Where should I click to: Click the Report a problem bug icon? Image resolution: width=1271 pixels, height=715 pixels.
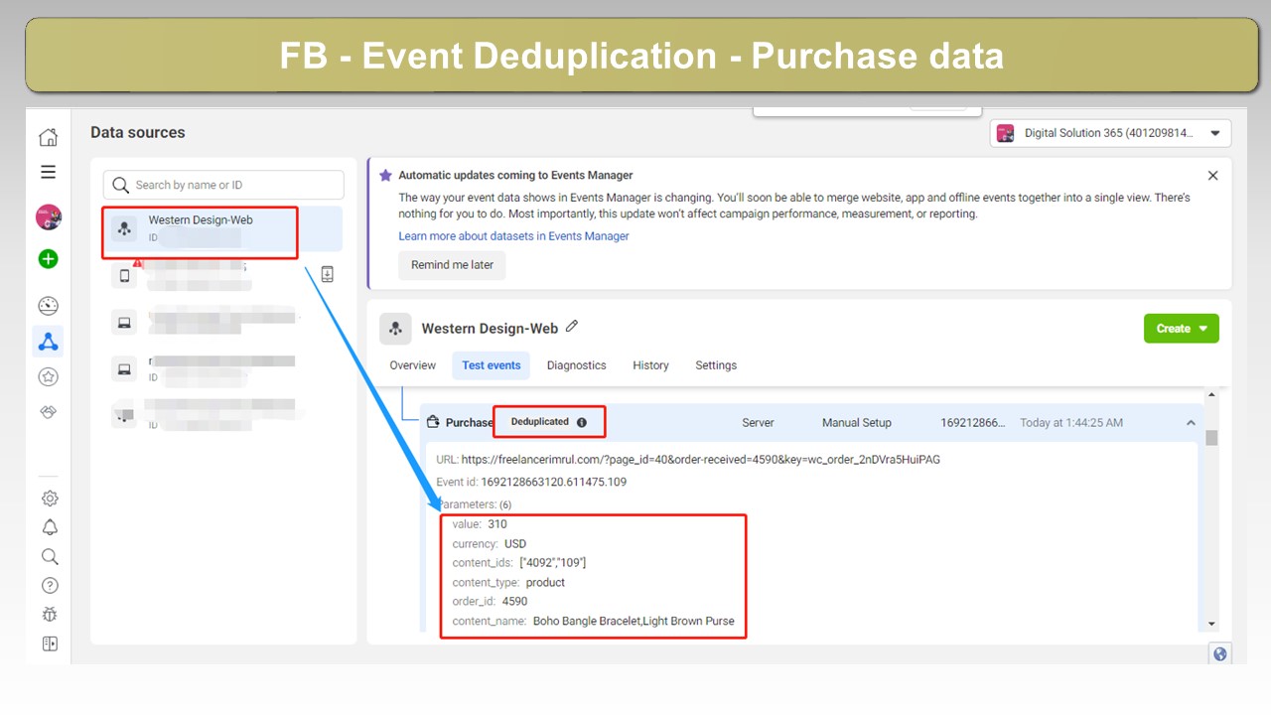(50, 615)
